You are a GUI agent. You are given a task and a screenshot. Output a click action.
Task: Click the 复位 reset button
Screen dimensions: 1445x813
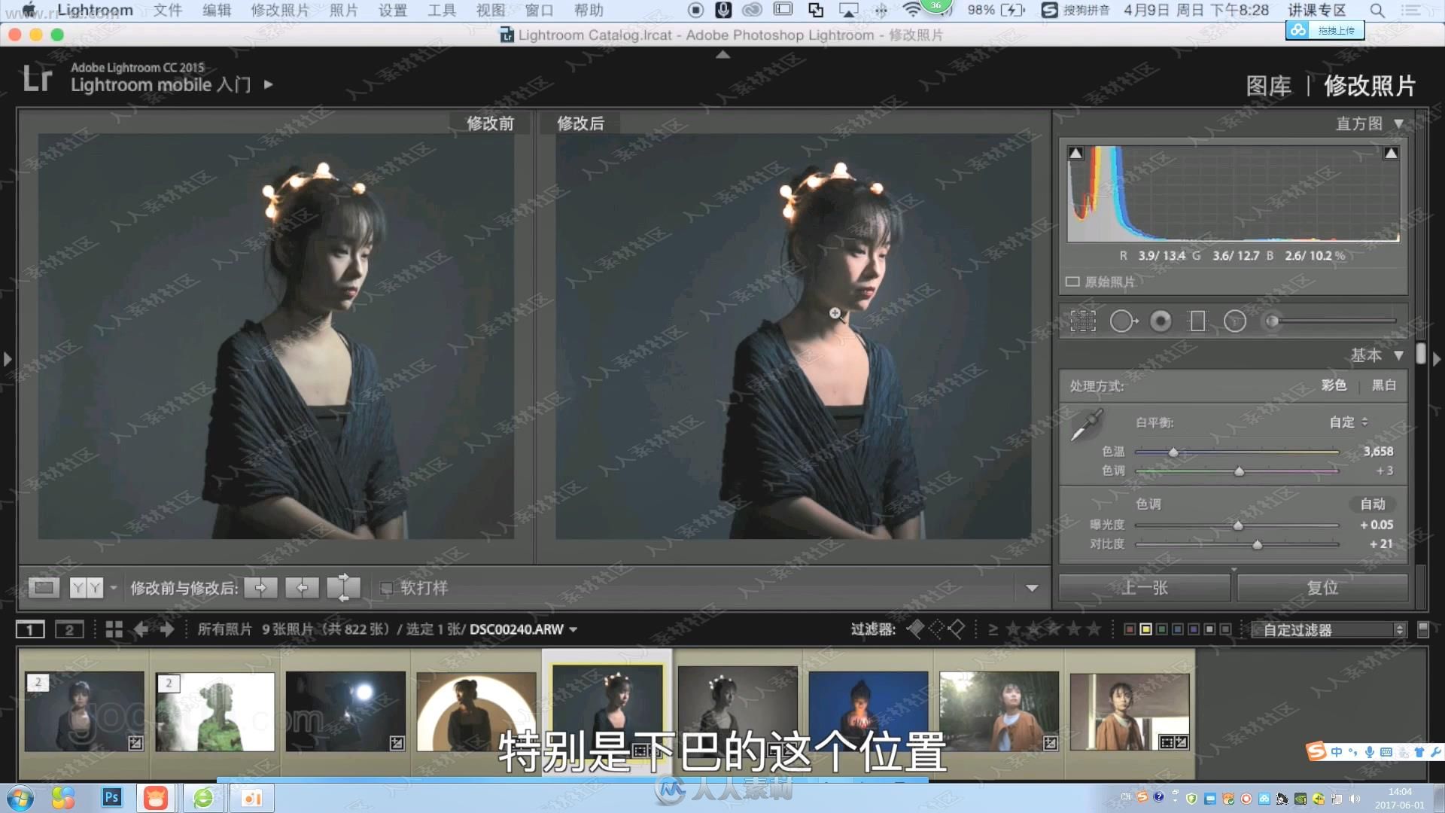click(x=1322, y=588)
